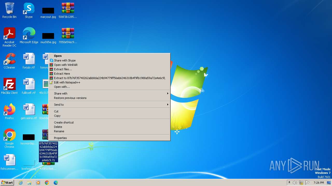Select Firefox desktop shortcut
The width and height of the screenshot is (332, 186).
(9, 112)
